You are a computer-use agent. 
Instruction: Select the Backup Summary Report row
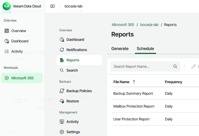tap(133, 93)
